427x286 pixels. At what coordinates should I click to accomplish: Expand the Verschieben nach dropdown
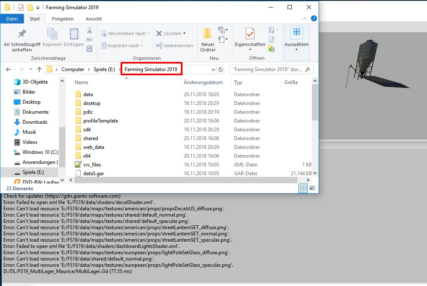(149, 33)
